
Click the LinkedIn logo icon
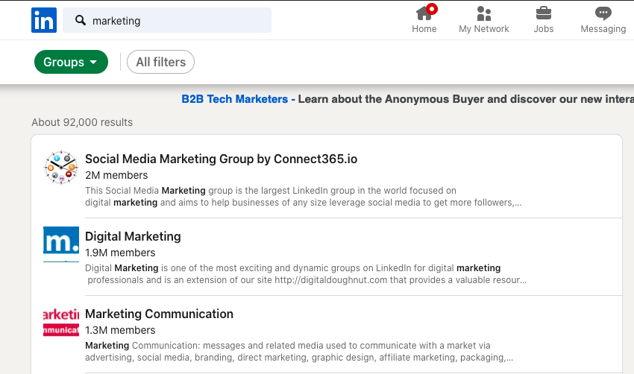(44, 20)
